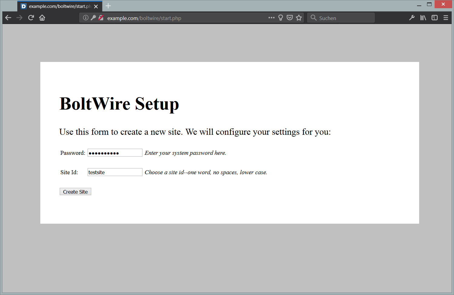This screenshot has height=295, width=454.
Task: Click the browser Back arrow
Action: (8, 18)
